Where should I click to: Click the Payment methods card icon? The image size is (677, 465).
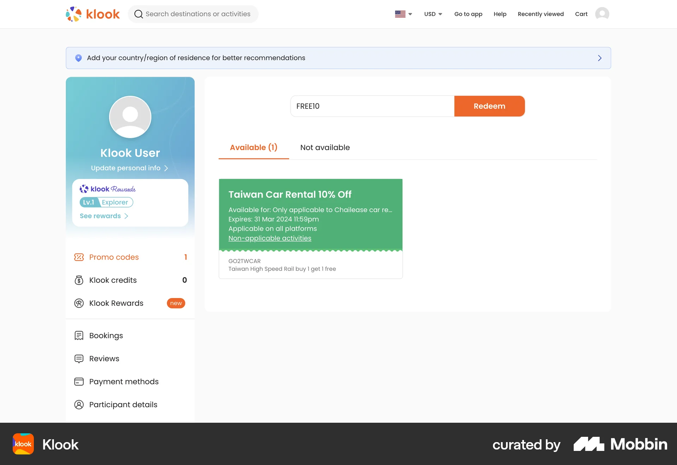[79, 382]
